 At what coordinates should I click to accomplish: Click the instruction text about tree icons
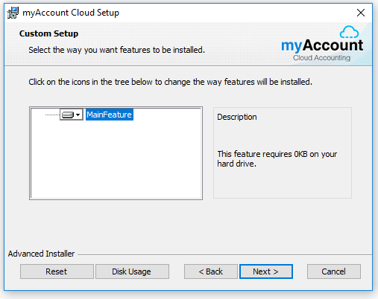pyautogui.click(x=170, y=82)
